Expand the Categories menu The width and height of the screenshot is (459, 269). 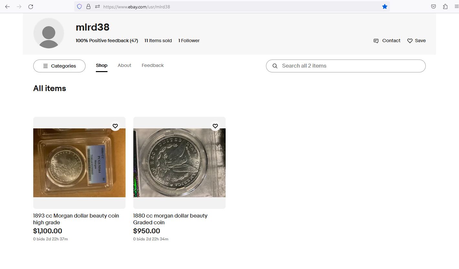(59, 66)
